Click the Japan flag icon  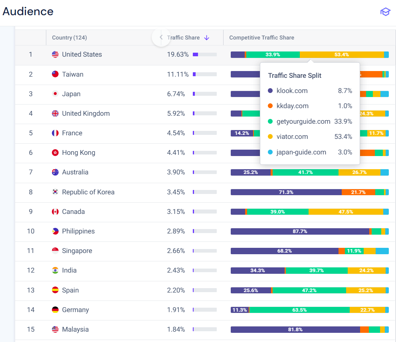click(55, 94)
